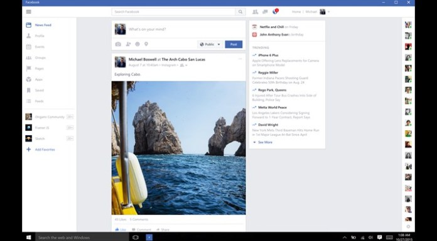Click the camera photo icon in composer
Image resolution: width=437 pixels, height=241 pixels.
tap(118, 44)
